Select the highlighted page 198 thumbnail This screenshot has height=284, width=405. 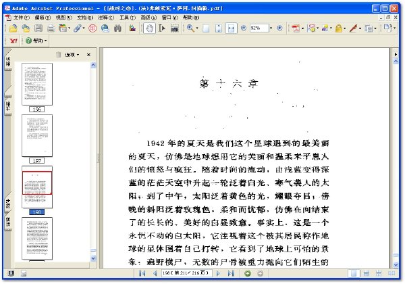coord(37,187)
